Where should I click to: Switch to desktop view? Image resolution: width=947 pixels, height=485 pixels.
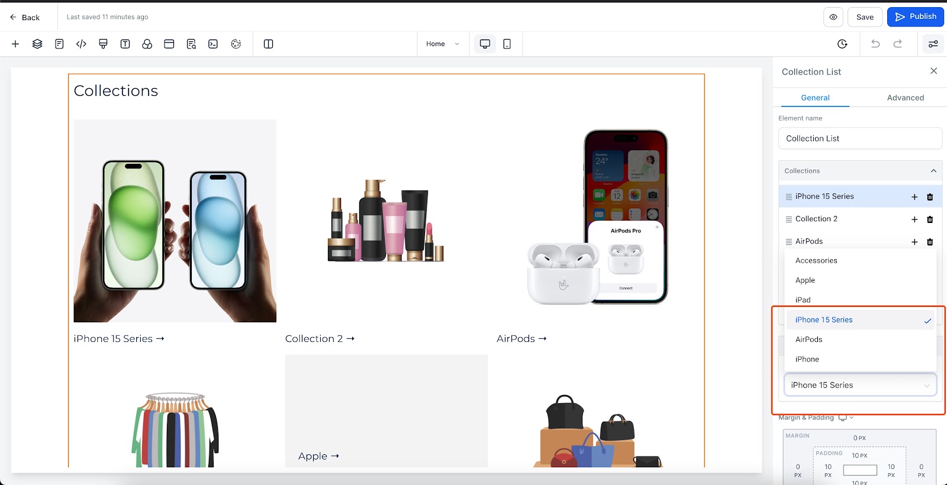(485, 44)
